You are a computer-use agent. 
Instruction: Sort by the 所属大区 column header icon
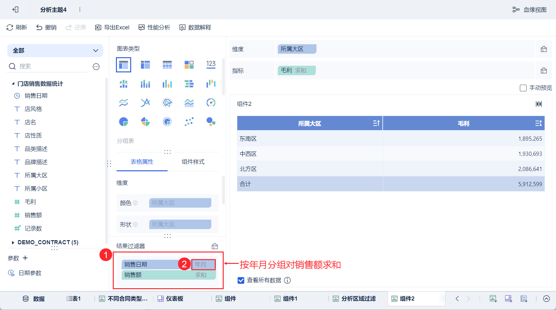pyautogui.click(x=376, y=123)
